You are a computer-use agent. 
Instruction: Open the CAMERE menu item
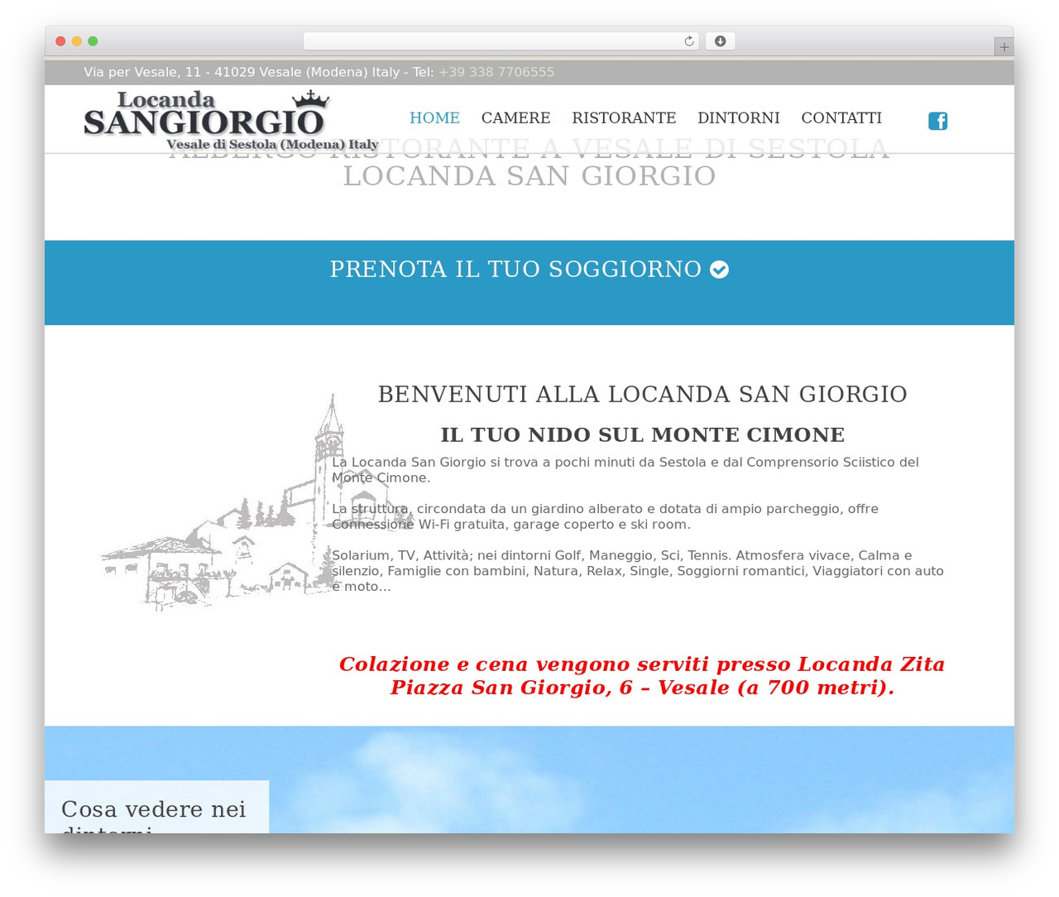515,118
